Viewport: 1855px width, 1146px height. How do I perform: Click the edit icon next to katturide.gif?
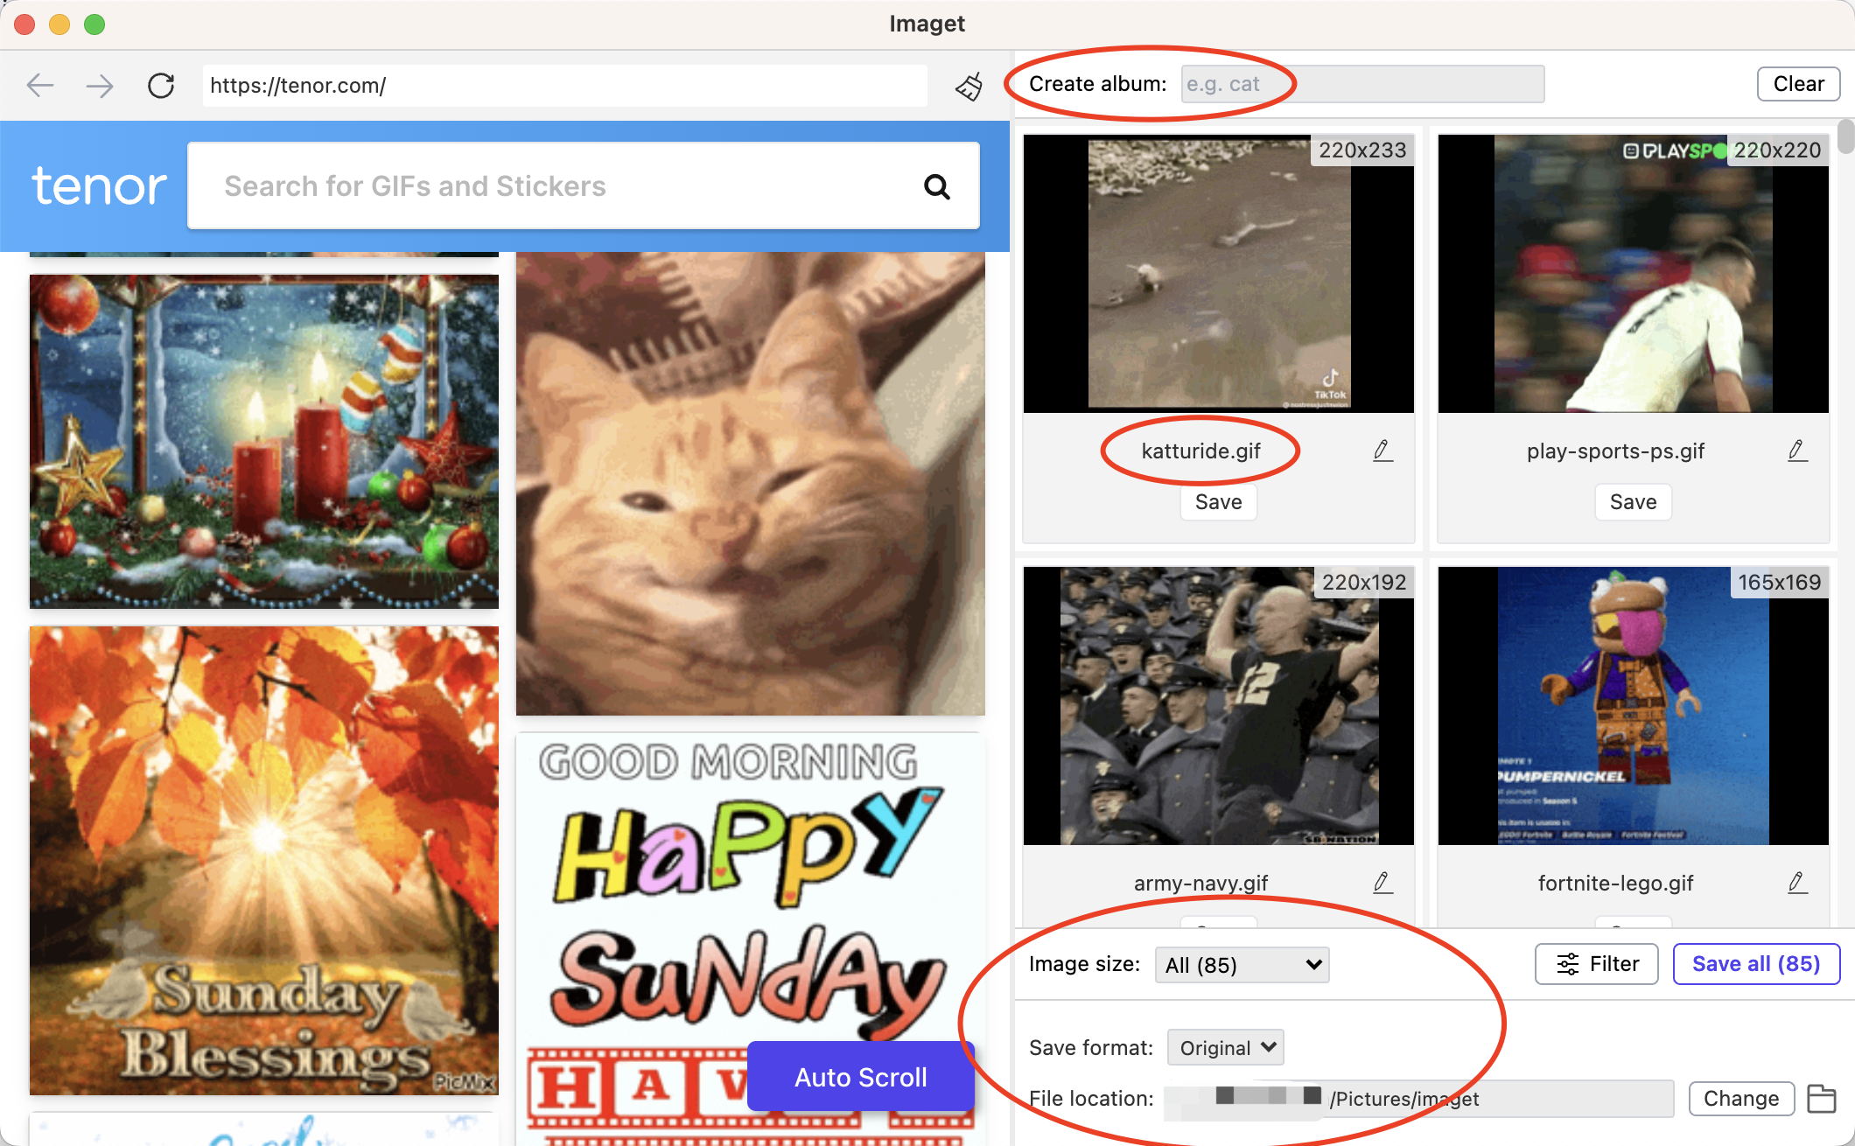[x=1382, y=451]
